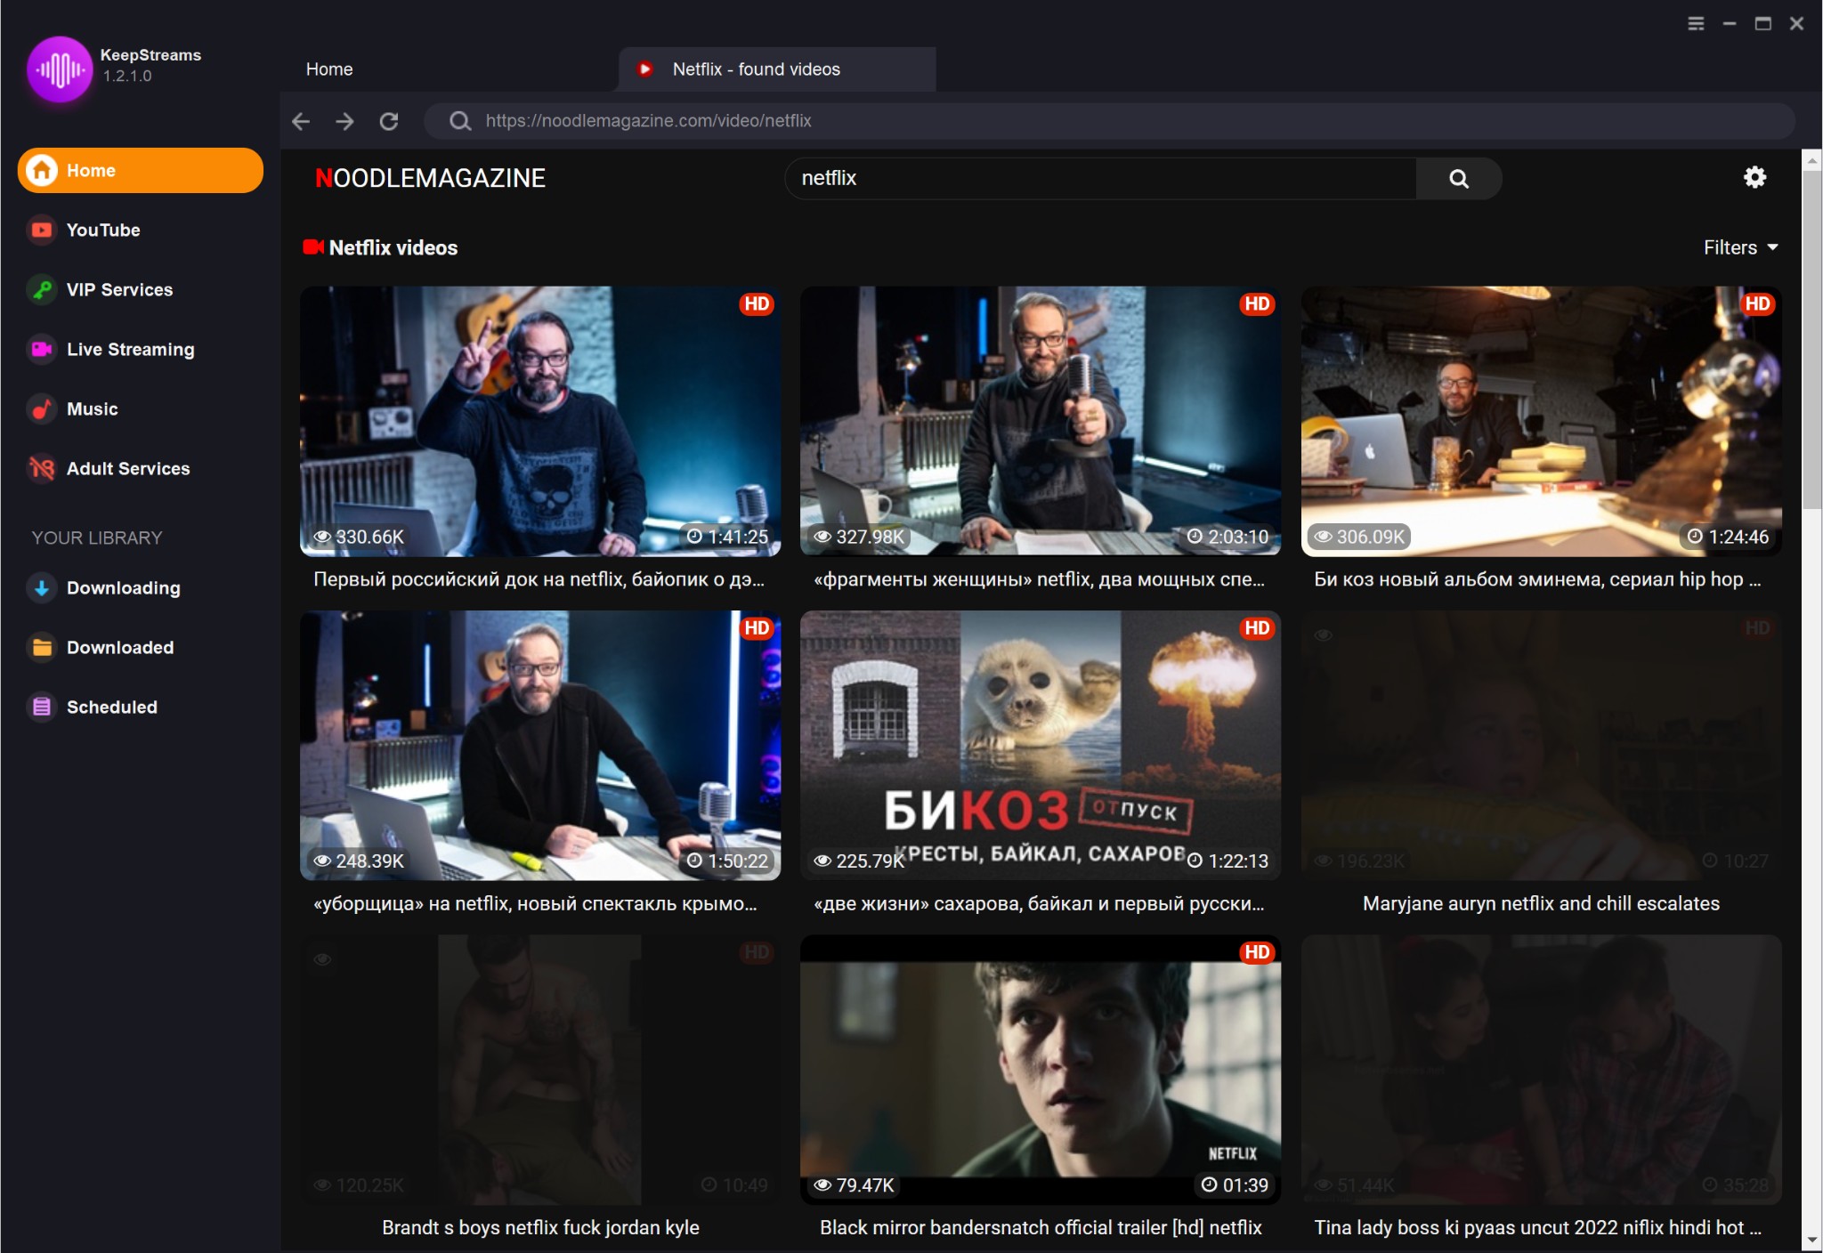Show the Downloading library list
The width and height of the screenshot is (1823, 1253).
(x=123, y=587)
